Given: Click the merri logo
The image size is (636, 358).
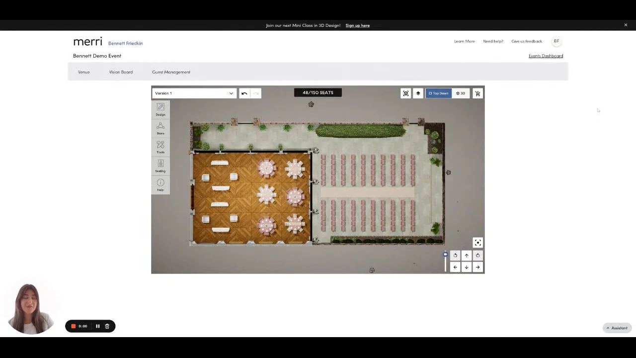Looking at the screenshot, I should coord(87,42).
